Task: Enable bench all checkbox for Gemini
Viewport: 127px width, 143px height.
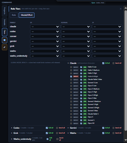Action: click(x=113, y=128)
